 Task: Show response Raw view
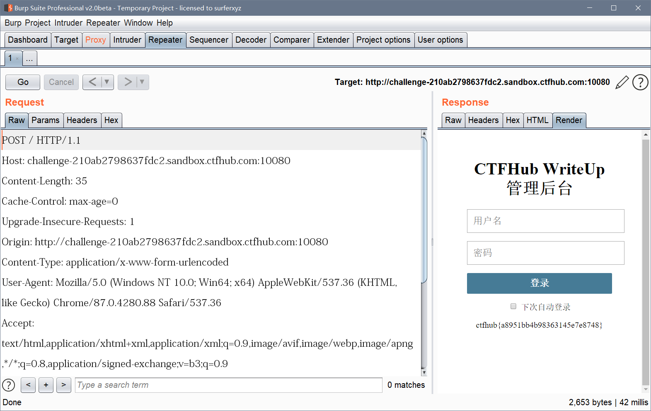tap(453, 120)
